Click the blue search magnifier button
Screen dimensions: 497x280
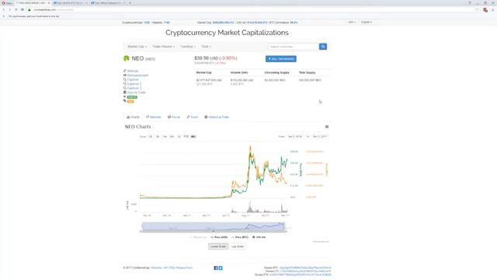[323, 47]
